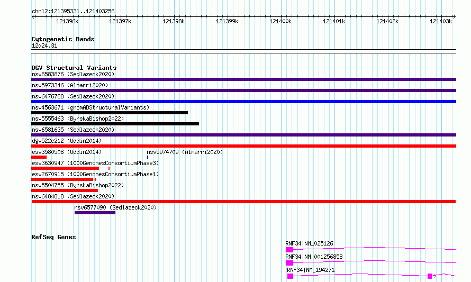Viewport: 471px width, 282px height.
Task: Click the 121399k ruler tick label
Action: pyautogui.click(x=227, y=21)
